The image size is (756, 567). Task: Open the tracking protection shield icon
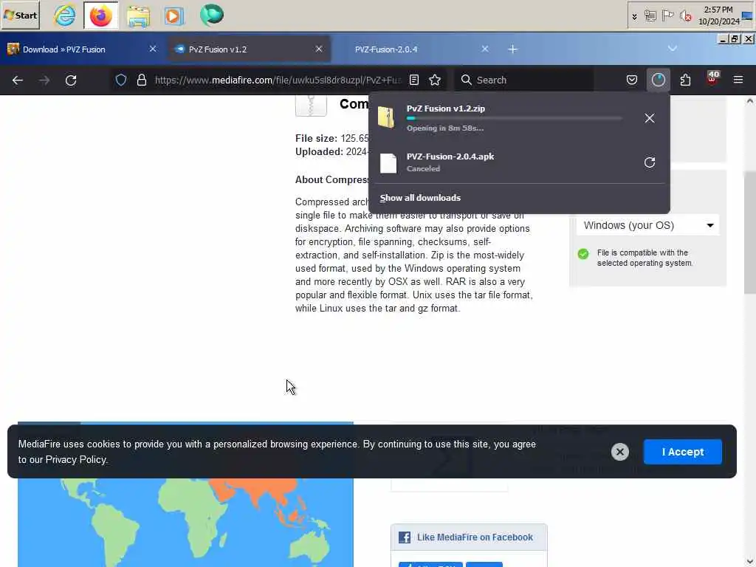tap(121, 80)
